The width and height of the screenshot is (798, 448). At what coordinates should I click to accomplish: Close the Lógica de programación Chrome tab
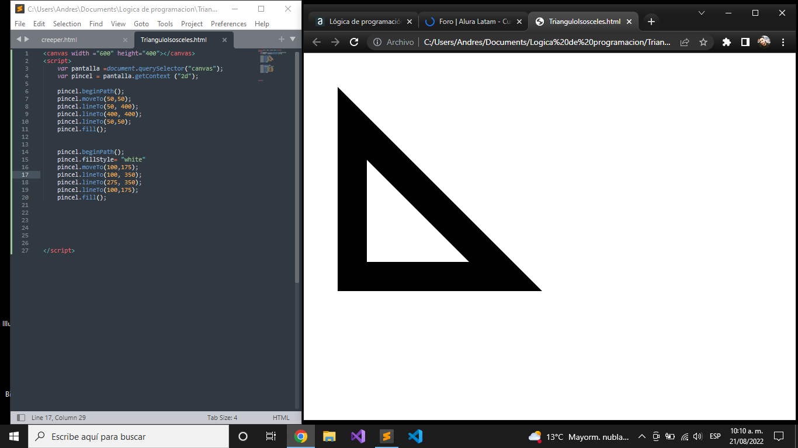coord(410,22)
